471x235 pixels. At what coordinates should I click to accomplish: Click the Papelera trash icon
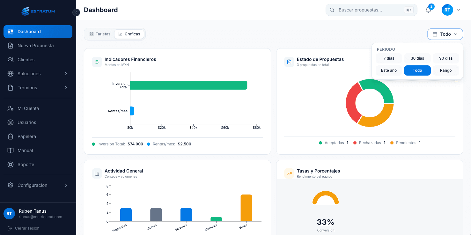[11, 136]
